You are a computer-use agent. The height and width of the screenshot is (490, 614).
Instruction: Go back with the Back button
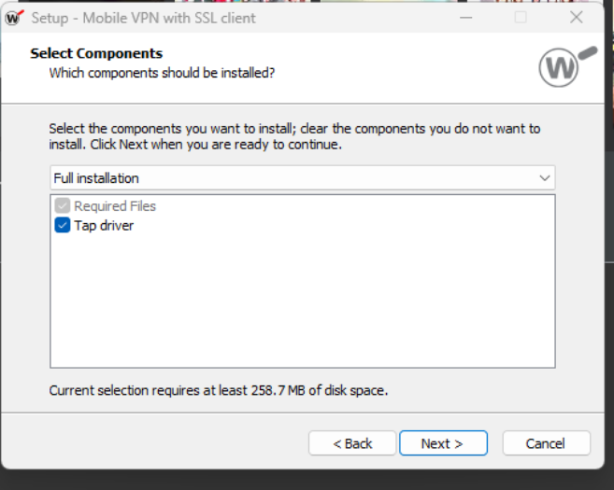pyautogui.click(x=352, y=443)
